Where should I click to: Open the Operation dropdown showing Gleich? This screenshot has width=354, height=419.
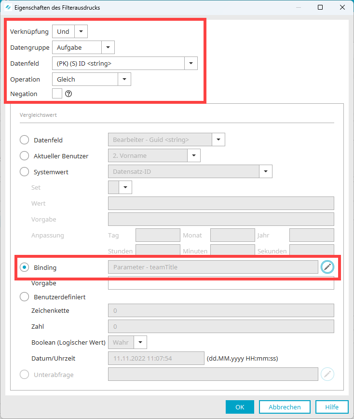(92, 79)
